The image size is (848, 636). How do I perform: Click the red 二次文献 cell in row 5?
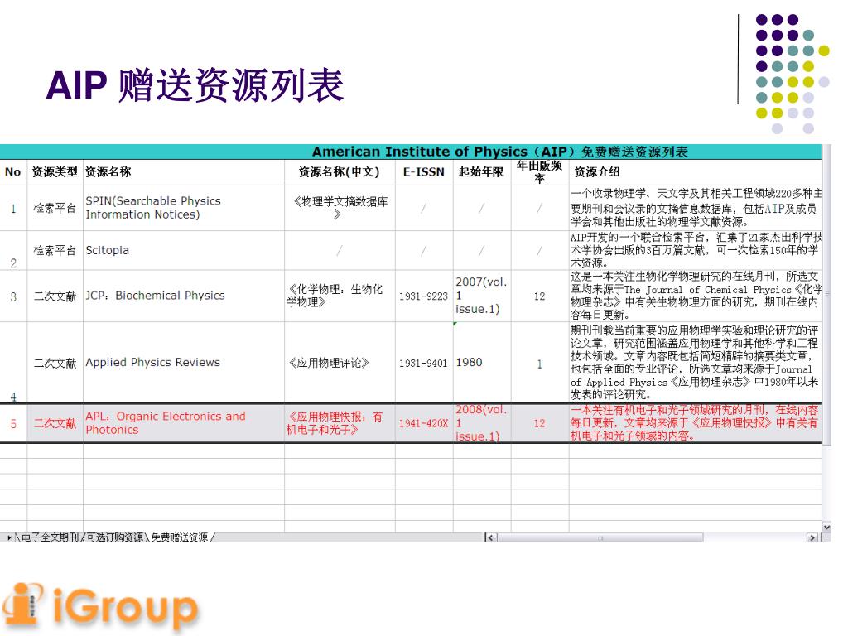pyautogui.click(x=55, y=423)
